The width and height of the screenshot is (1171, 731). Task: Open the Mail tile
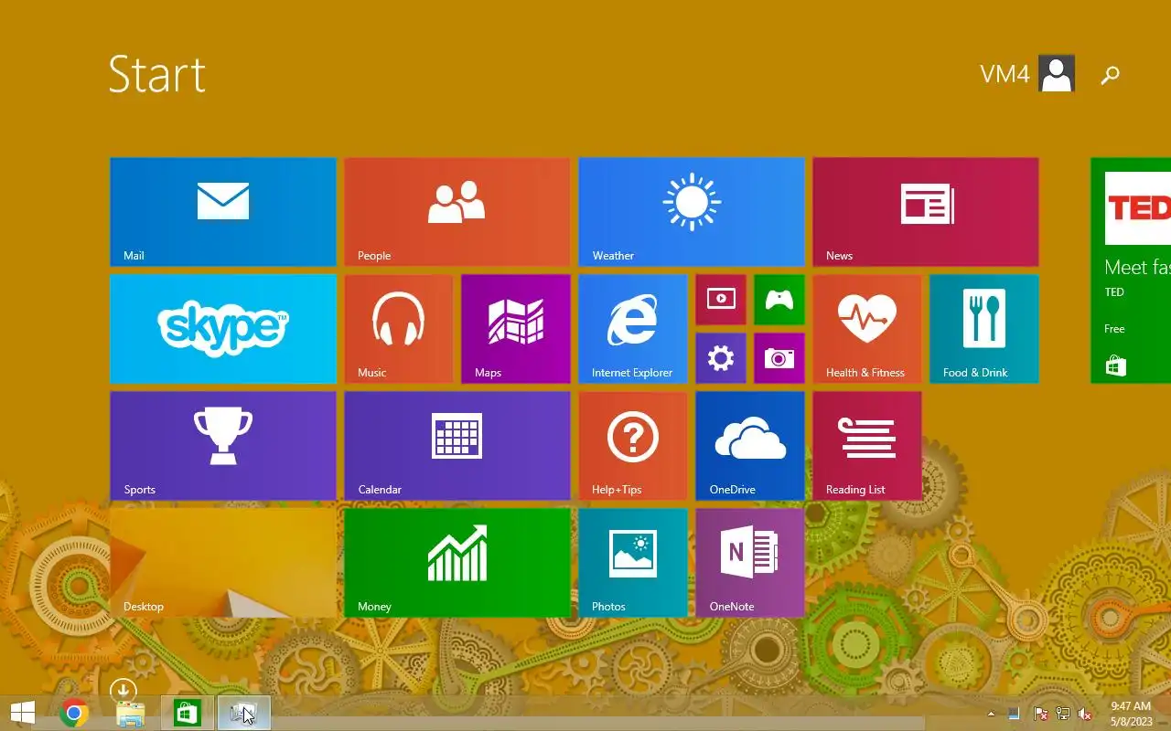tap(223, 212)
